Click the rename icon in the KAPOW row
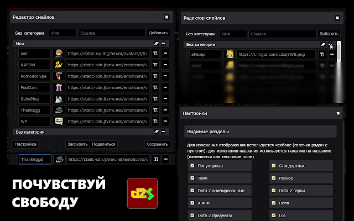Viewport: 354px width, 221px height. tap(155, 65)
